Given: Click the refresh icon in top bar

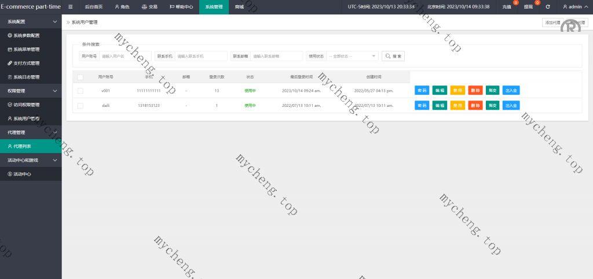Looking at the screenshot, I should coord(548,7).
